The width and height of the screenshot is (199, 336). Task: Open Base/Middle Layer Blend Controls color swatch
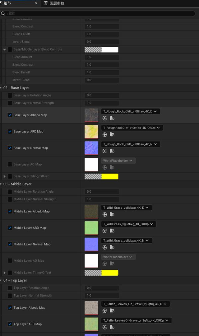pyautogui.click(x=101, y=49)
